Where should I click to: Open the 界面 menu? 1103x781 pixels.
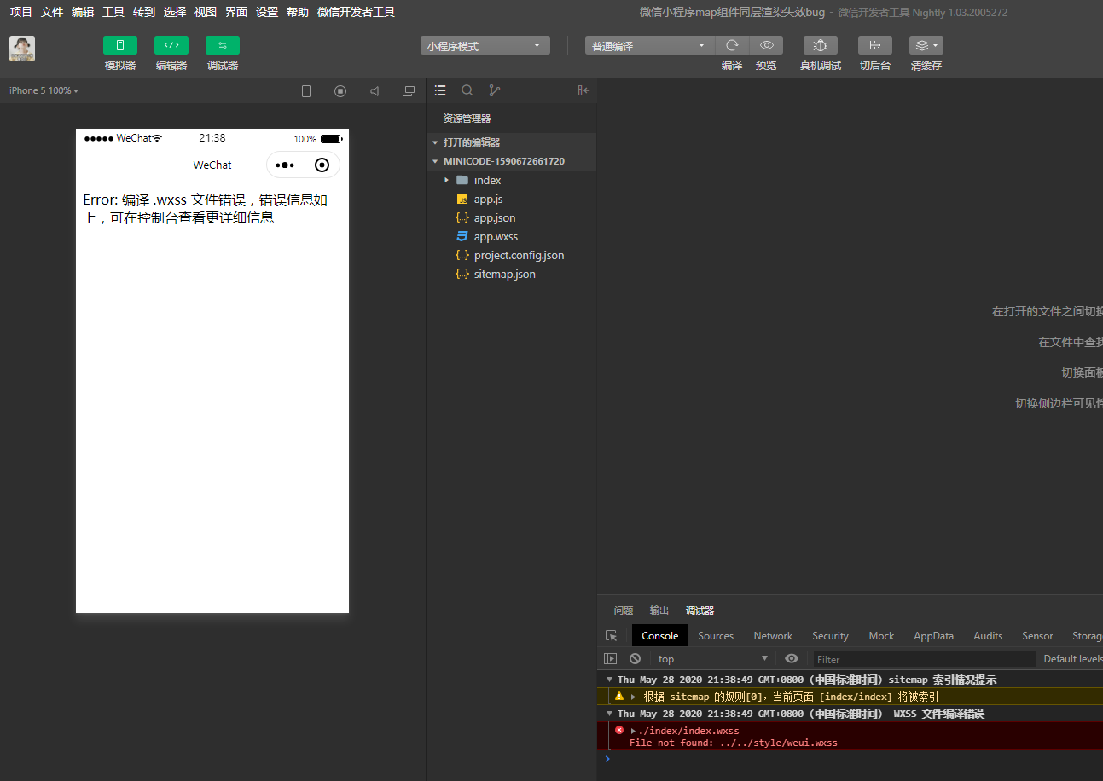[236, 12]
